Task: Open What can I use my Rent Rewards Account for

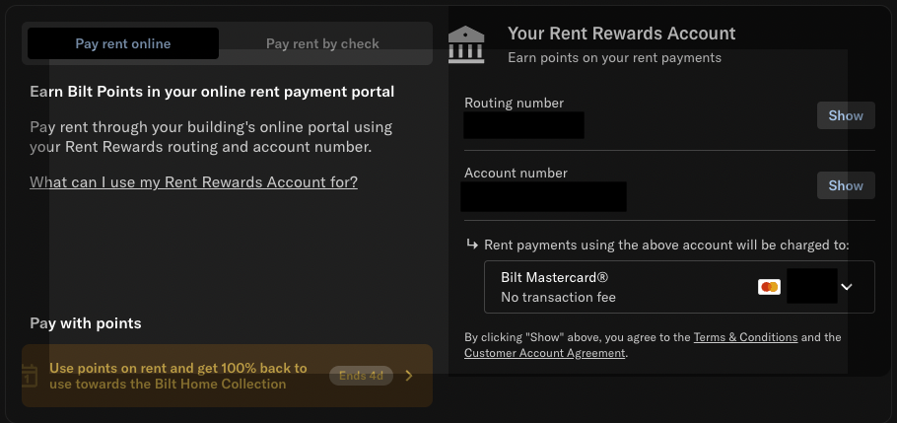Action: pos(193,182)
